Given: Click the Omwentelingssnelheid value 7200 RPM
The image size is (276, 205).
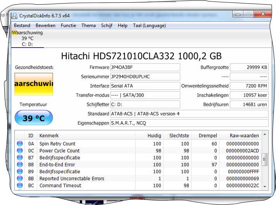Looking at the screenshot, I should click(249, 86).
